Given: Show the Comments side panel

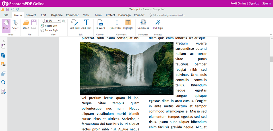Looking at the screenshot, I should tap(3, 64).
